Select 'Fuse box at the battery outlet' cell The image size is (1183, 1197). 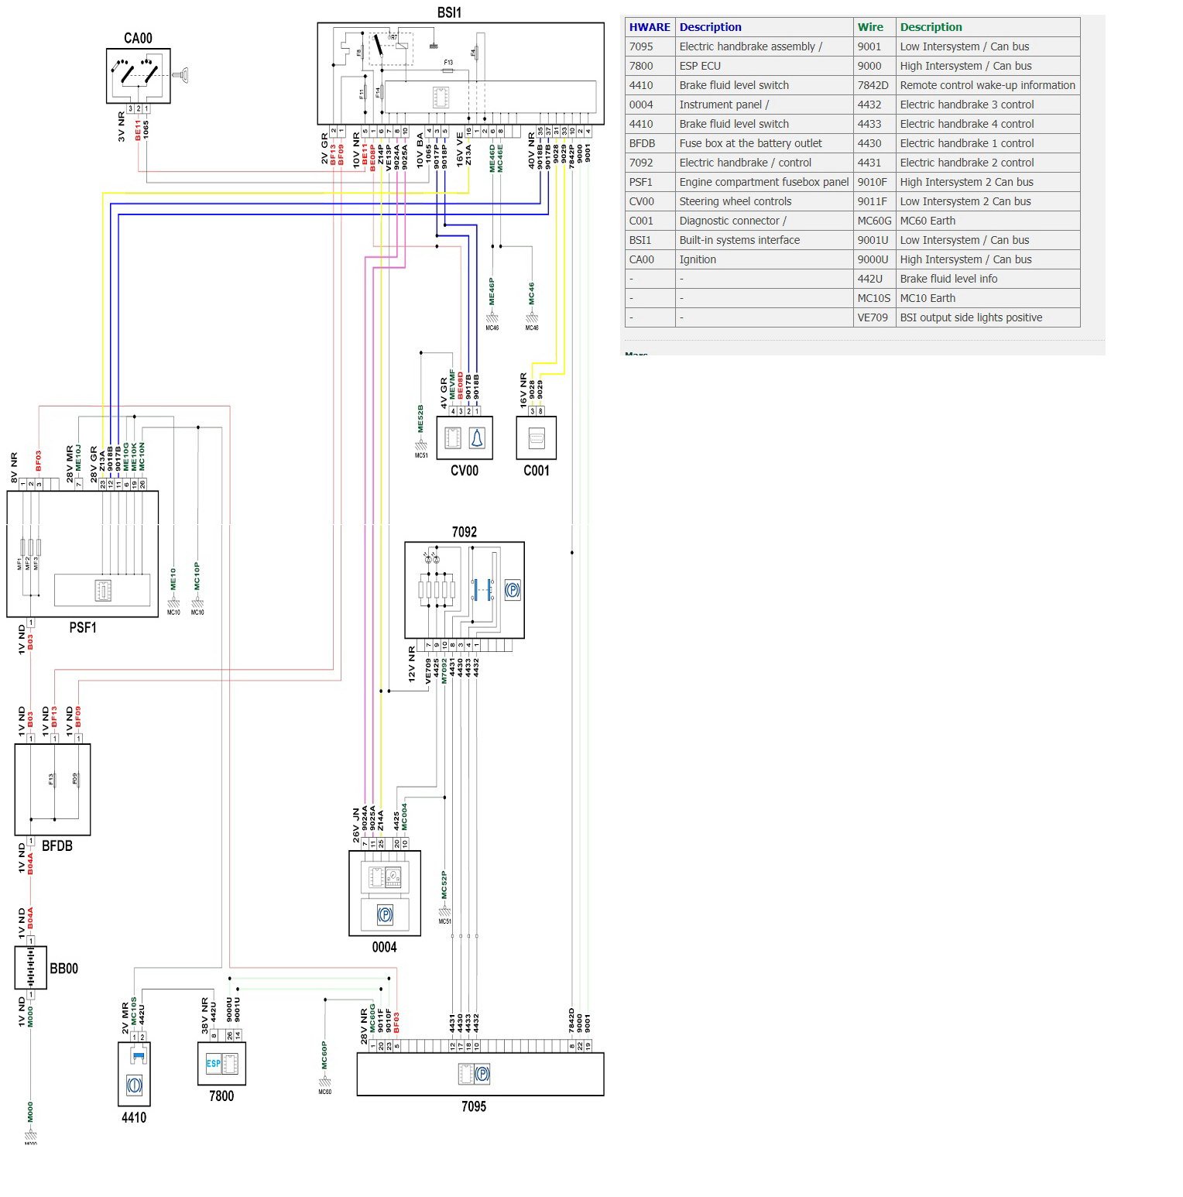click(764, 143)
